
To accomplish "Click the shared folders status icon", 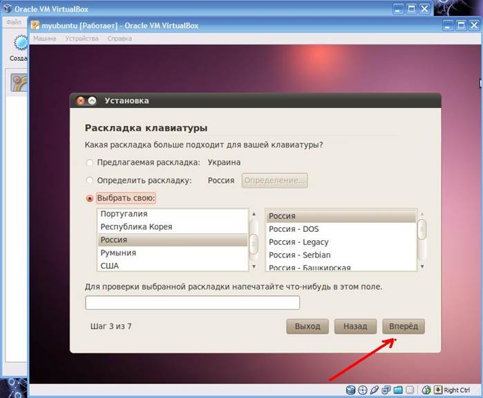I will coord(398,390).
